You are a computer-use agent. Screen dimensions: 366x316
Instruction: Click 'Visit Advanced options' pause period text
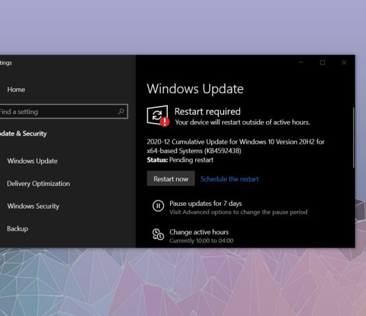click(239, 212)
